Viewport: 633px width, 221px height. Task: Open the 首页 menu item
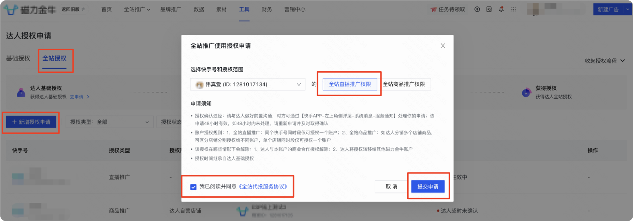point(107,9)
